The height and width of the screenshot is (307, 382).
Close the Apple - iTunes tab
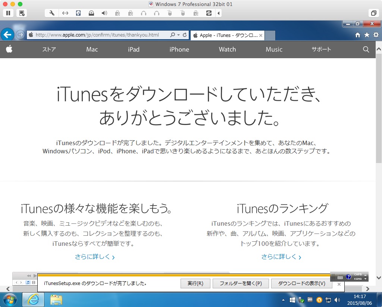261,35
